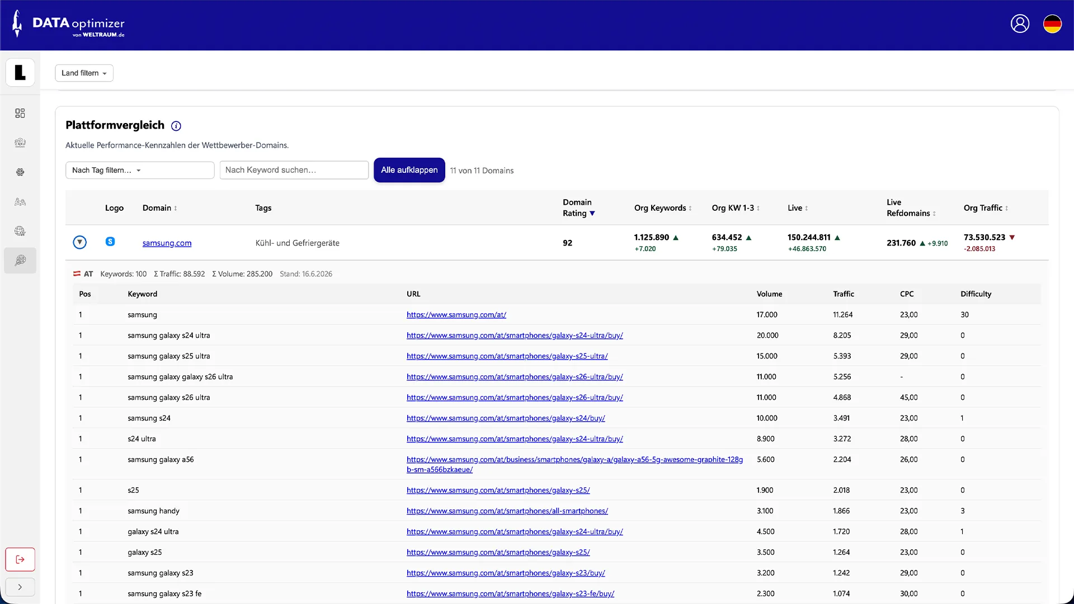Click the green Org KW 1-3 up arrow

click(749, 238)
